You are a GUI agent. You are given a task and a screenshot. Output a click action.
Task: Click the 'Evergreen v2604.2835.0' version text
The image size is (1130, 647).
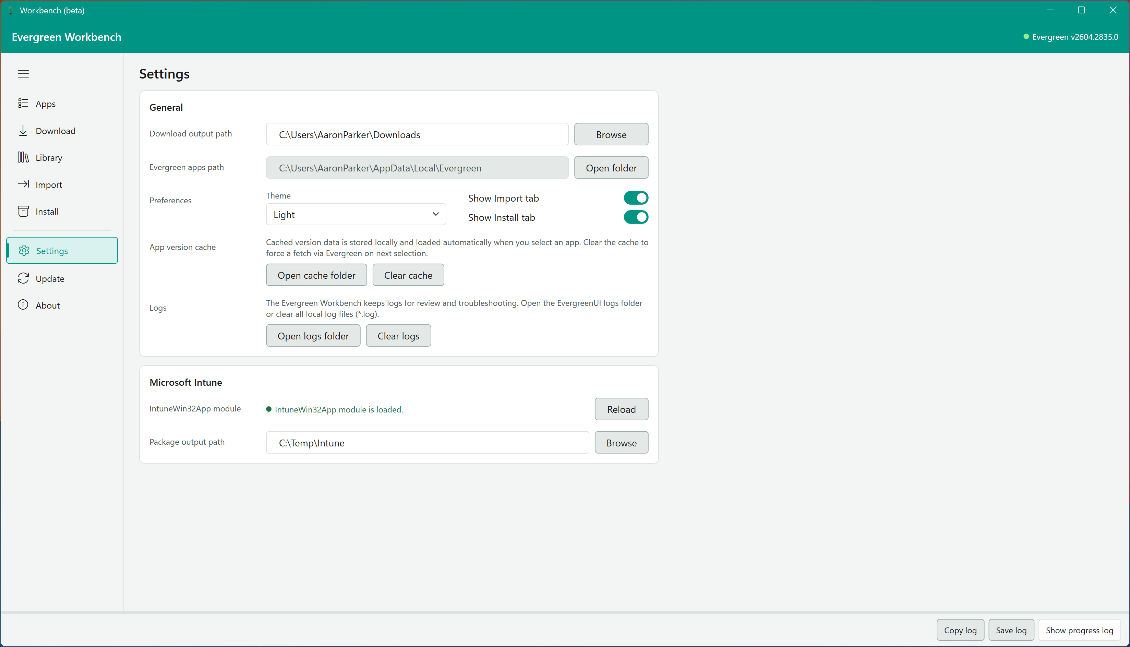1075,37
